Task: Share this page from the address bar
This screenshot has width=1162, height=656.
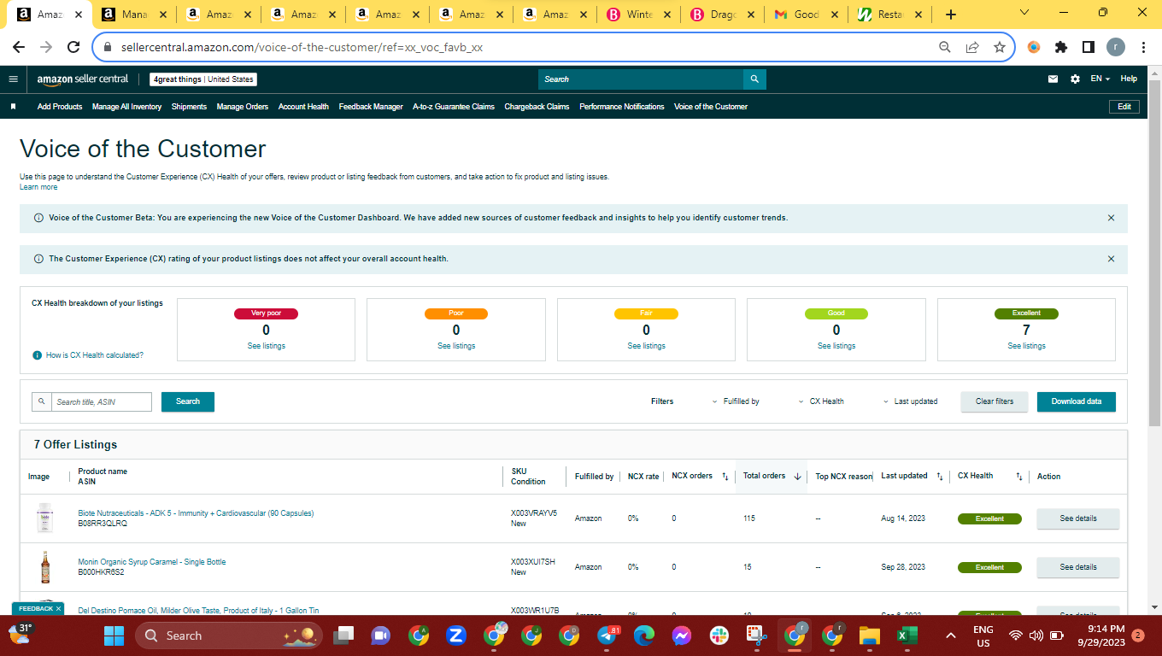Action: tap(972, 48)
